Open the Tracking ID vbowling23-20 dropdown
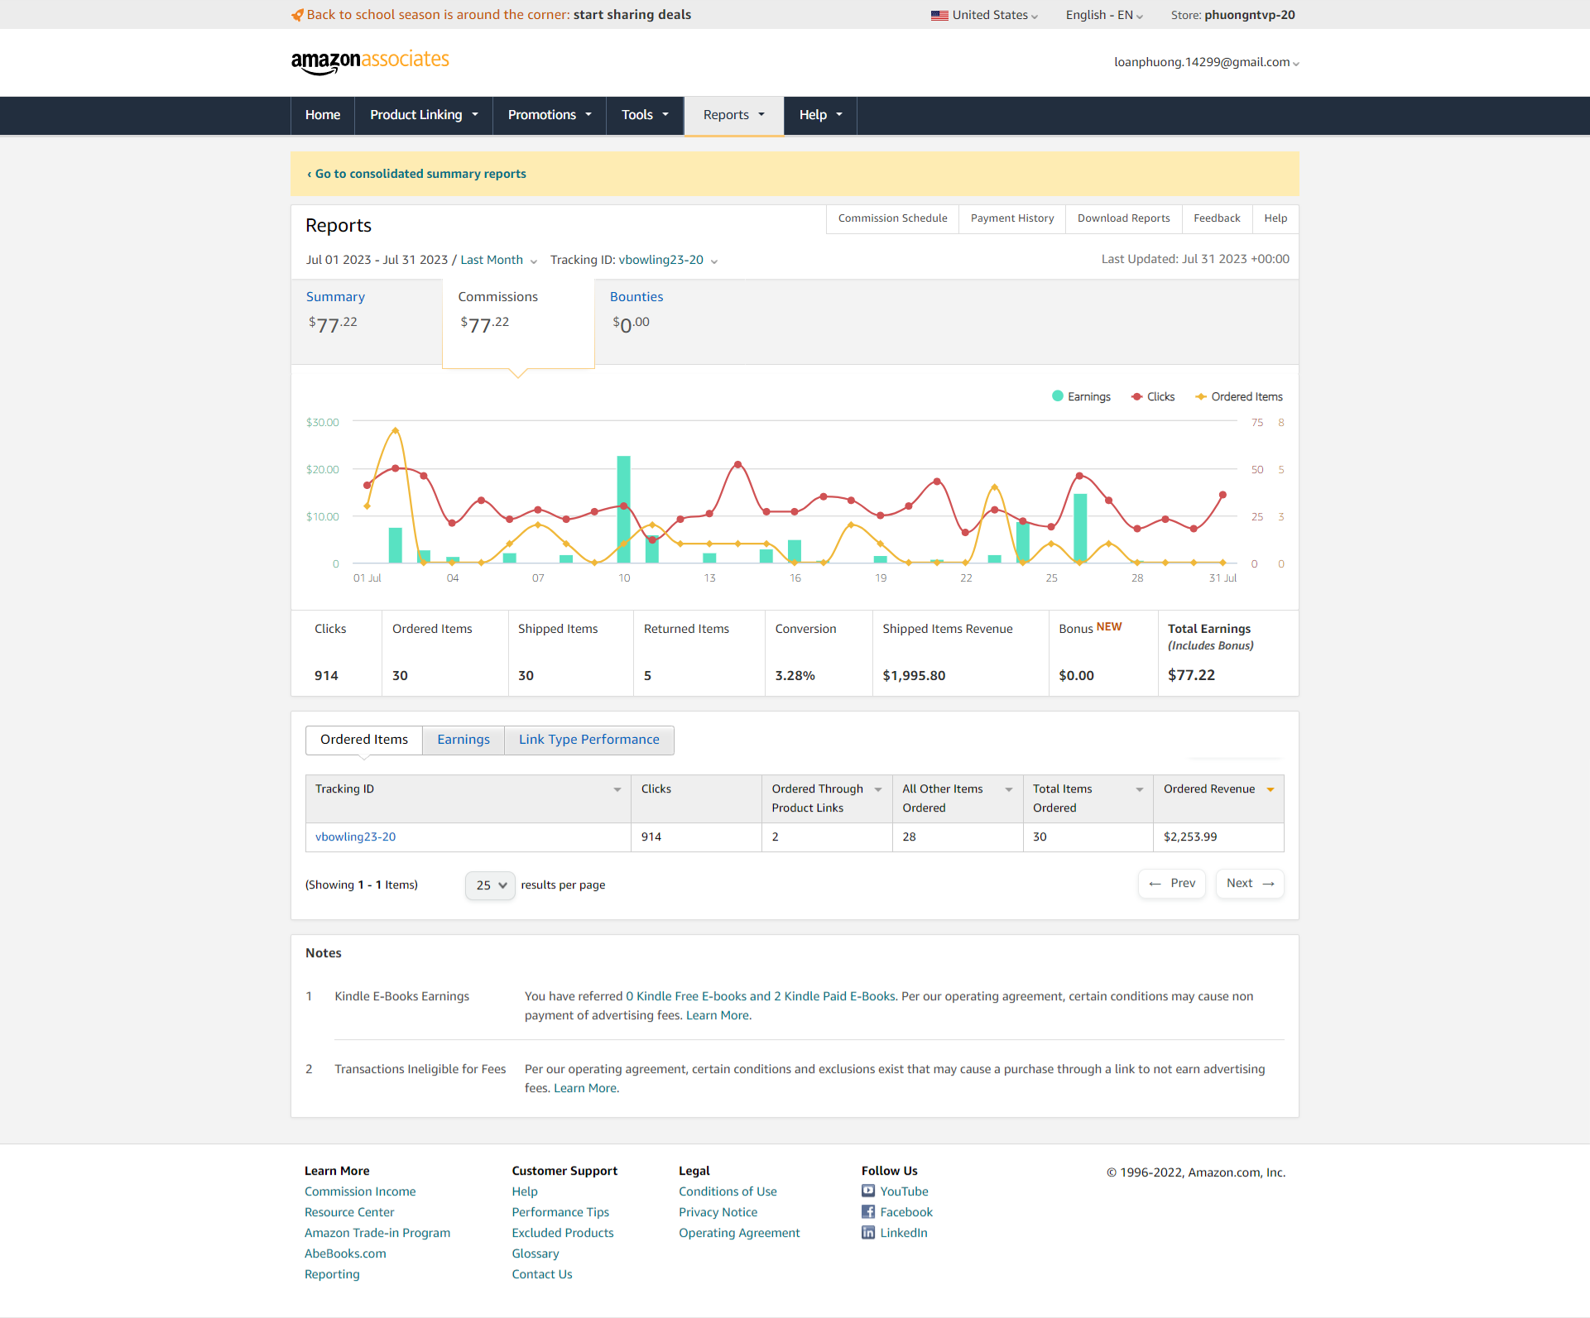The image size is (1590, 1318). (634, 260)
